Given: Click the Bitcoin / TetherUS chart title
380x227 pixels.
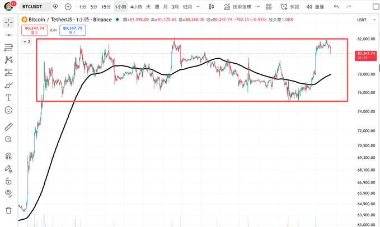Looking at the screenshot, I should [x=70, y=20].
